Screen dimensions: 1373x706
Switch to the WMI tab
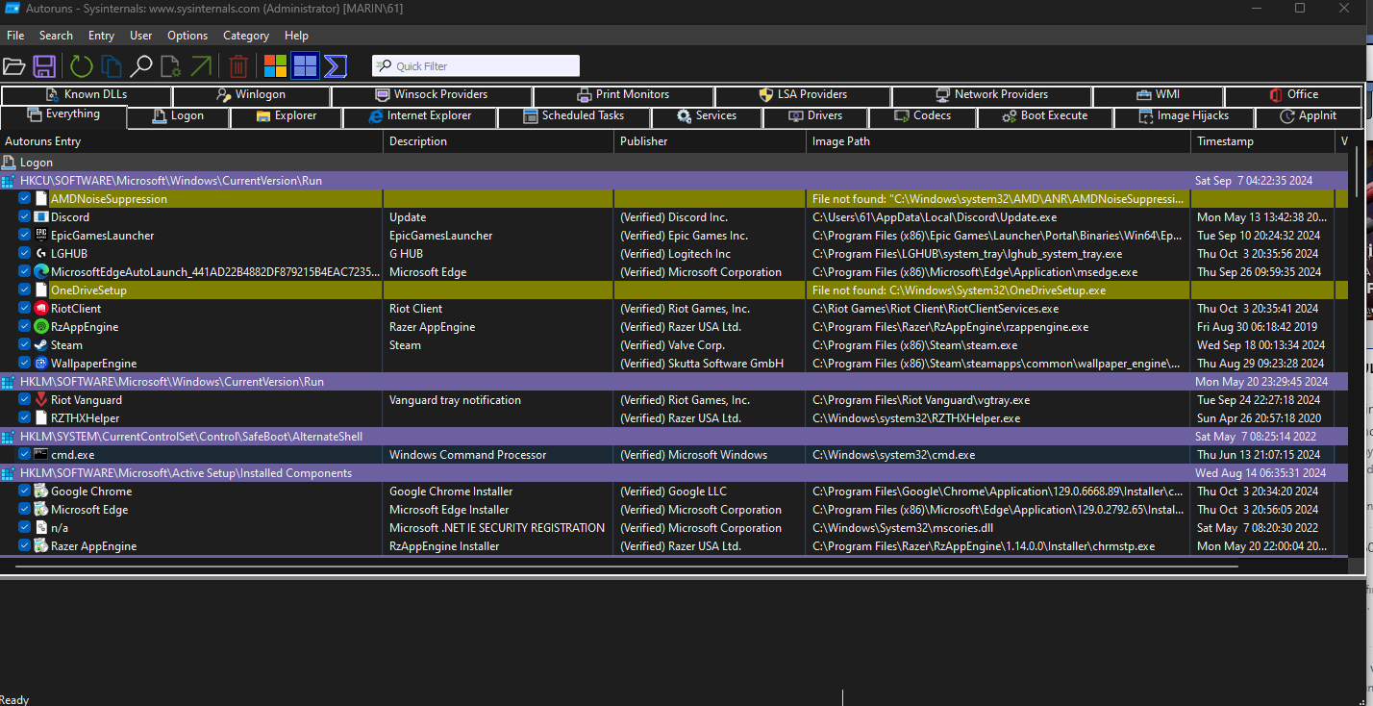pos(1158,95)
